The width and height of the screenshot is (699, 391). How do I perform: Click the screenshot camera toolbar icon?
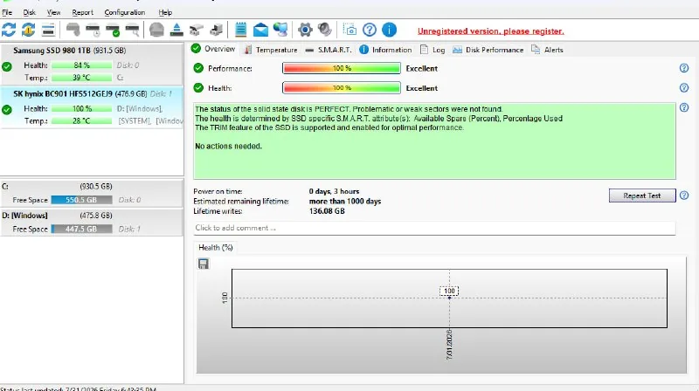(x=350, y=30)
